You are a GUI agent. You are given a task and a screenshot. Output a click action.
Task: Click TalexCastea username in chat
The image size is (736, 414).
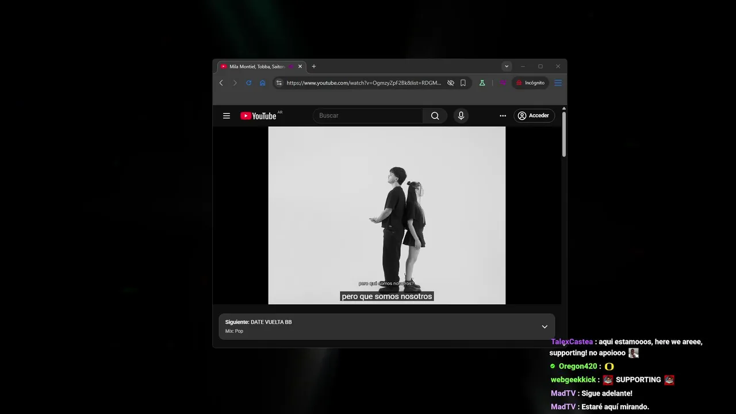[x=572, y=342]
